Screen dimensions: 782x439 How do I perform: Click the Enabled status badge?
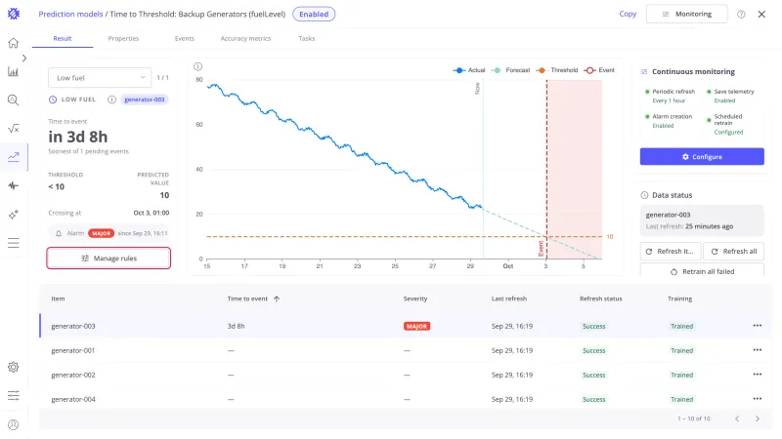(314, 14)
